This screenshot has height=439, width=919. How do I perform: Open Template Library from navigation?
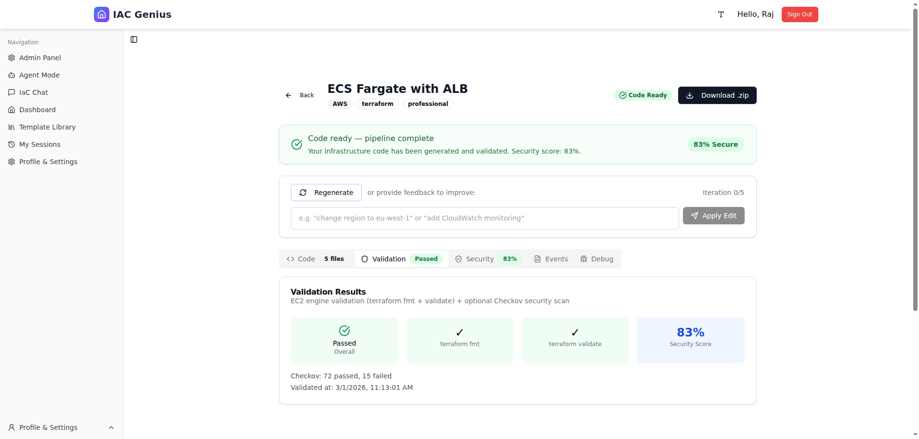[x=47, y=127]
